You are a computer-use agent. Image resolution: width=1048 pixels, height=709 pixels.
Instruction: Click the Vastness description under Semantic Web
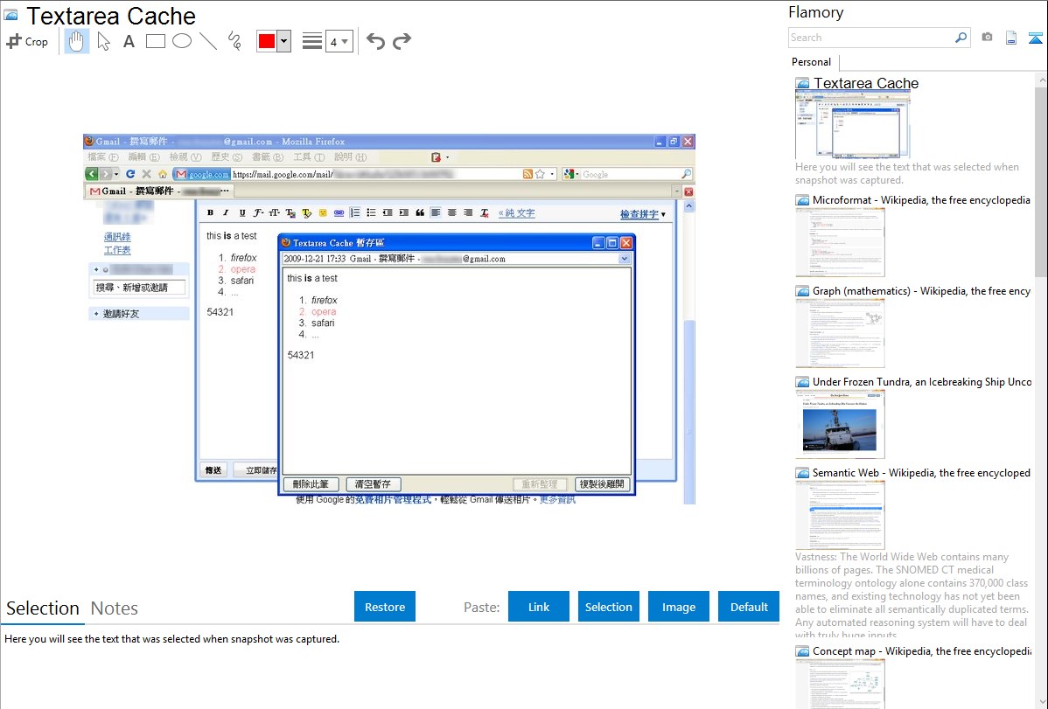tap(912, 595)
